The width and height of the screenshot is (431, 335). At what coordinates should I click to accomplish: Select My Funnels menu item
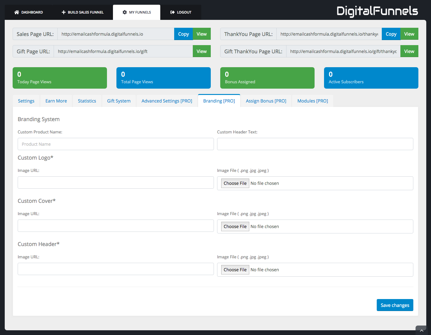137,12
